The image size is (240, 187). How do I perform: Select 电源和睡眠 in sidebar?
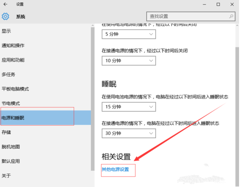pyautogui.click(x=45, y=118)
